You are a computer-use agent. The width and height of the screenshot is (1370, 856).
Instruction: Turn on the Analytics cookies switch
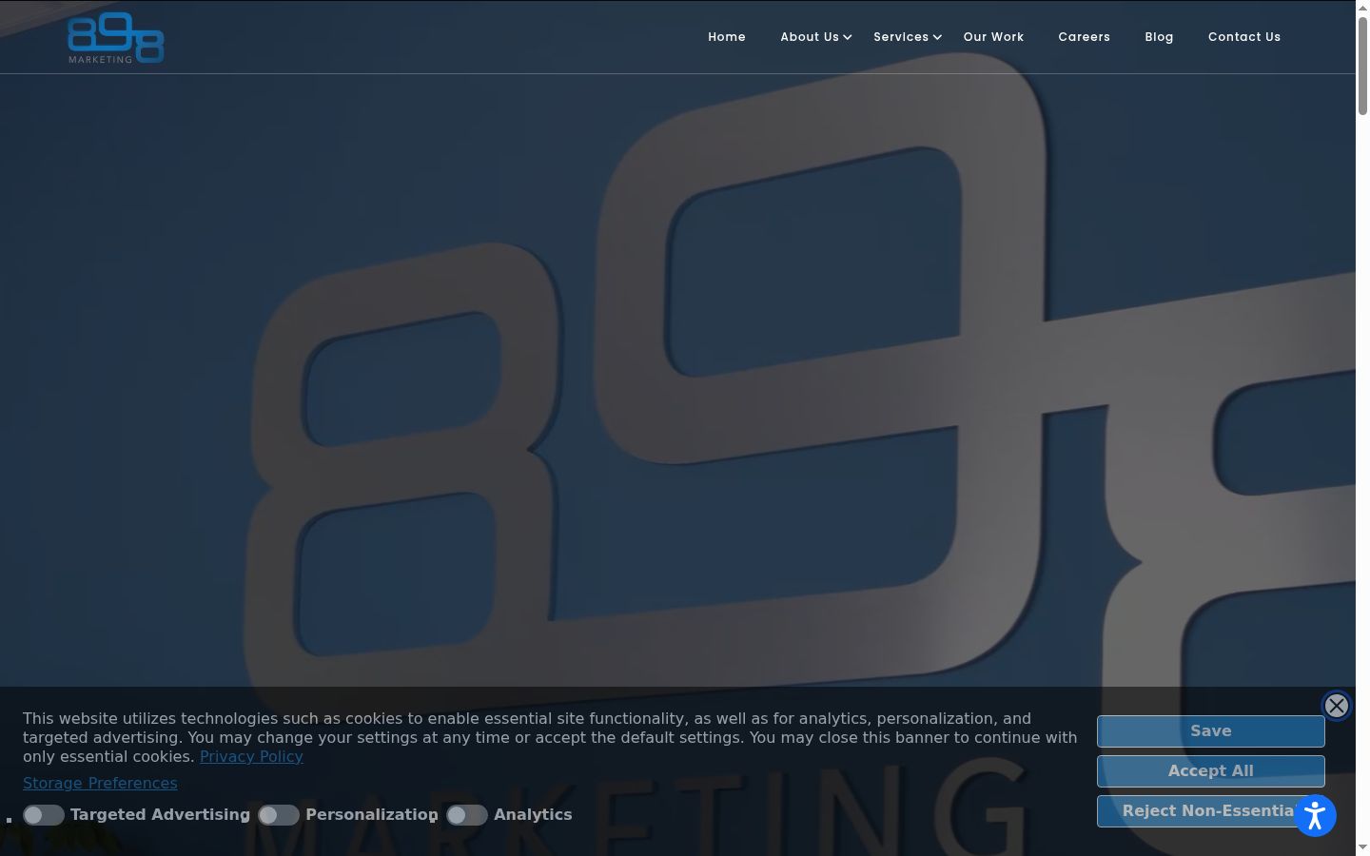click(x=467, y=815)
